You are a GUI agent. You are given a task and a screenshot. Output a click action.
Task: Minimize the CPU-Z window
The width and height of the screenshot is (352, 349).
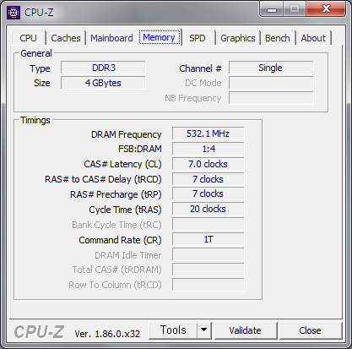(272, 9)
